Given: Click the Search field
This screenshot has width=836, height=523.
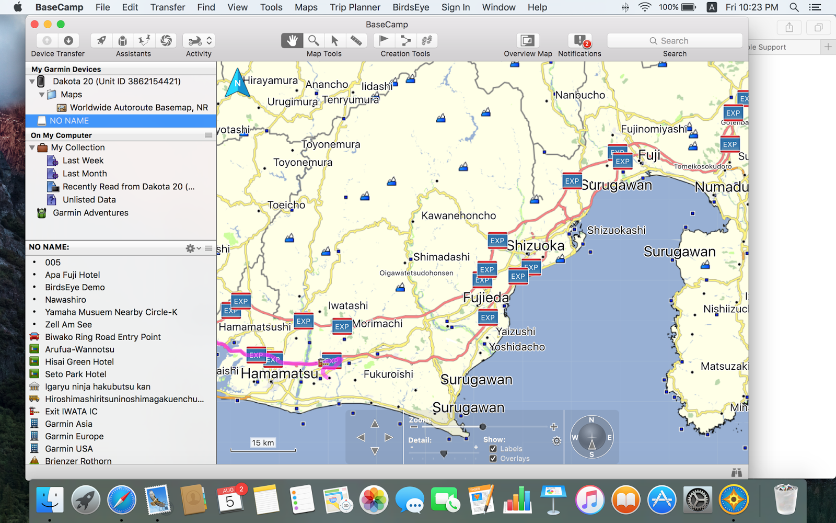Looking at the screenshot, I should click(x=675, y=41).
